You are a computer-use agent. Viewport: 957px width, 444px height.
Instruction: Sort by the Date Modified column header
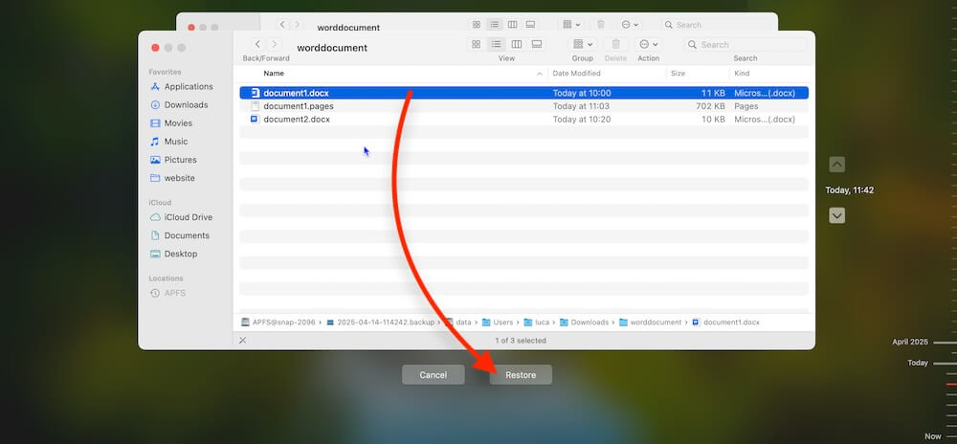576,73
